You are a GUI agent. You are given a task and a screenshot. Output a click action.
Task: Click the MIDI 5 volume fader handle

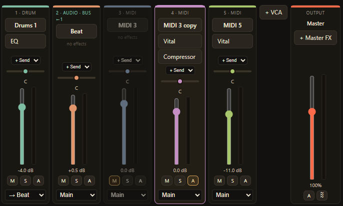coord(229,114)
